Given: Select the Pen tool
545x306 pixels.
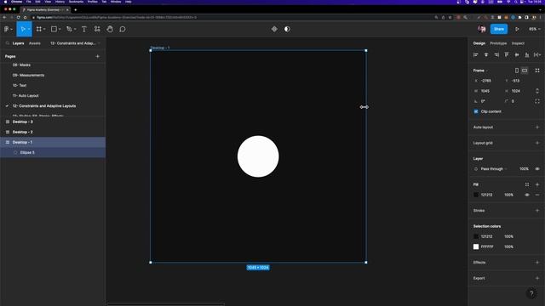Looking at the screenshot, I should coord(69,29).
